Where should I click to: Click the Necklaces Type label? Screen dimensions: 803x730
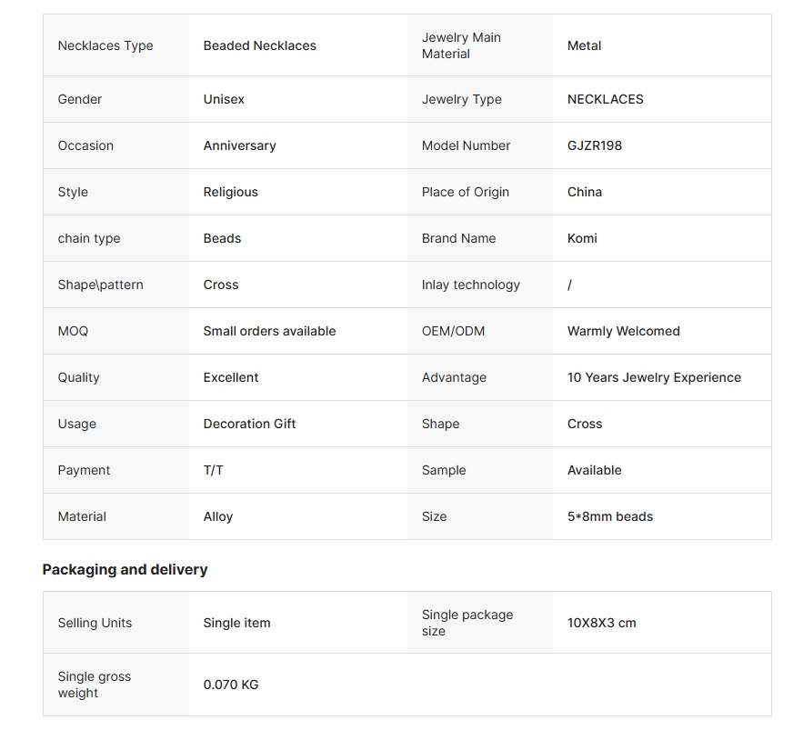[x=105, y=45]
